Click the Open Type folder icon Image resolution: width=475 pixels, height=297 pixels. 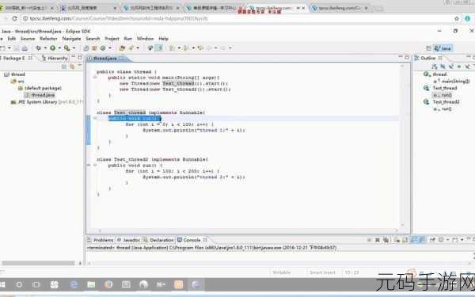(x=122, y=48)
